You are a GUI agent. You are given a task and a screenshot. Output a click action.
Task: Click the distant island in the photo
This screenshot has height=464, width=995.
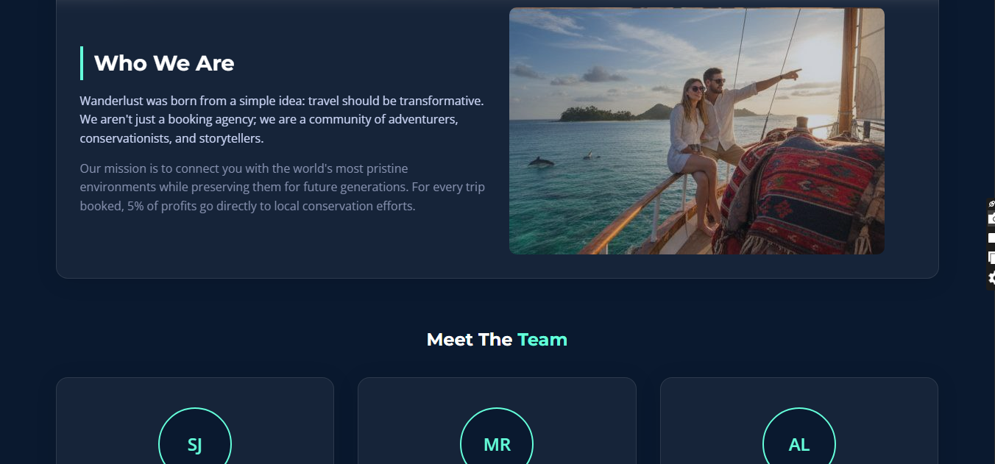596,114
